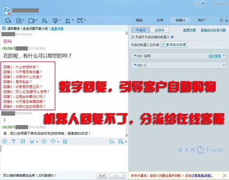
Task: Click the alarm reminder icon in top toolbar
Action: 67,21
